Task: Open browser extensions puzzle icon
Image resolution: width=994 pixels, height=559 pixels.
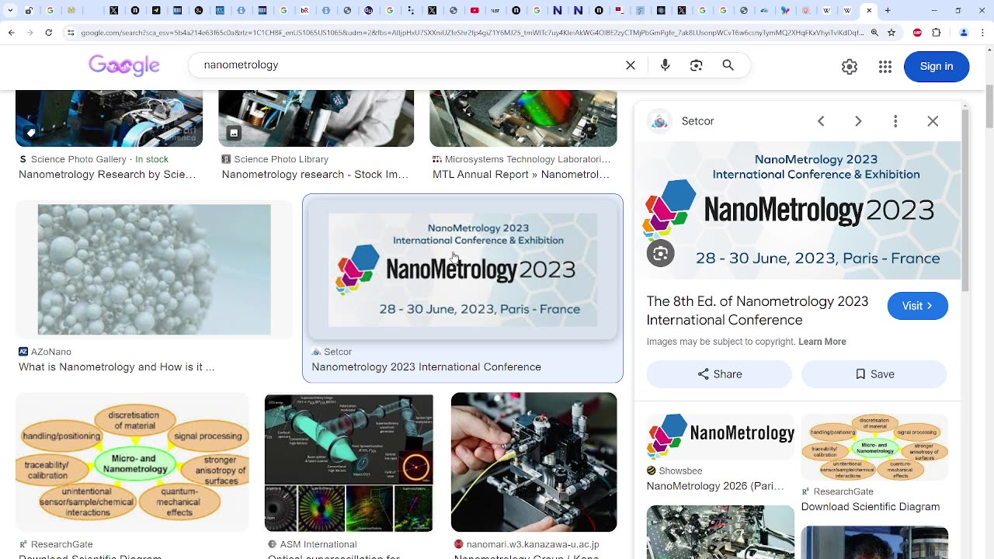Action: 937,33
